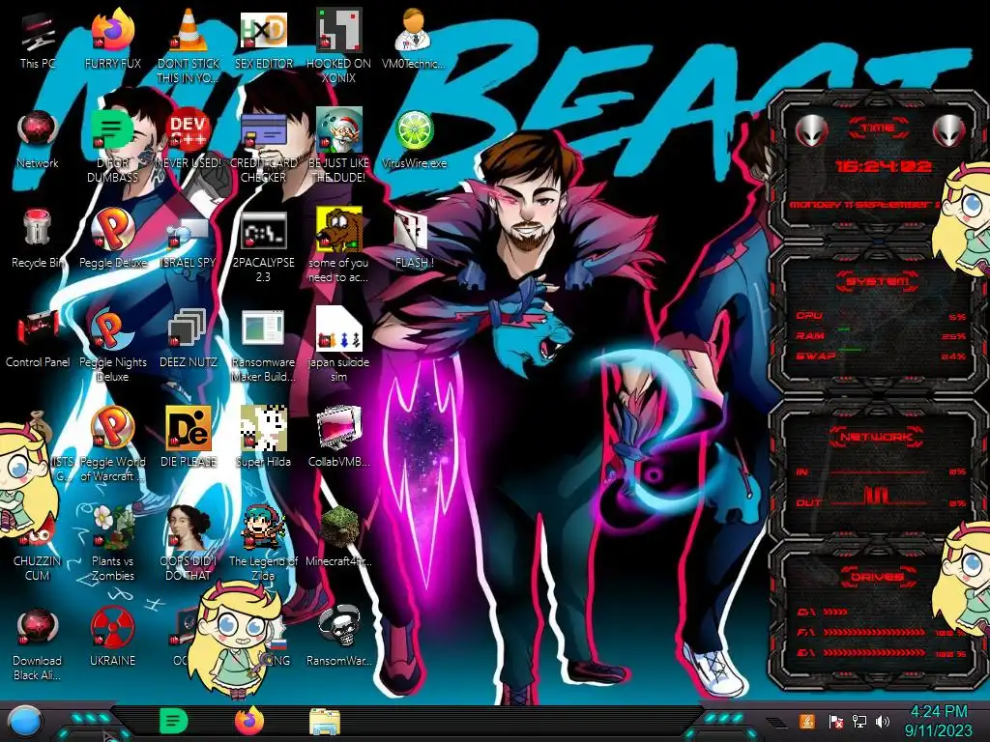990x742 pixels.
Task: Select the Super Hilda pixel icon
Action: [264, 438]
